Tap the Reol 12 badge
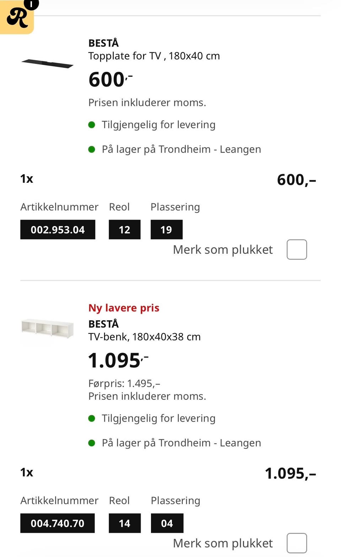Image resolution: width=341 pixels, height=557 pixels. (125, 230)
